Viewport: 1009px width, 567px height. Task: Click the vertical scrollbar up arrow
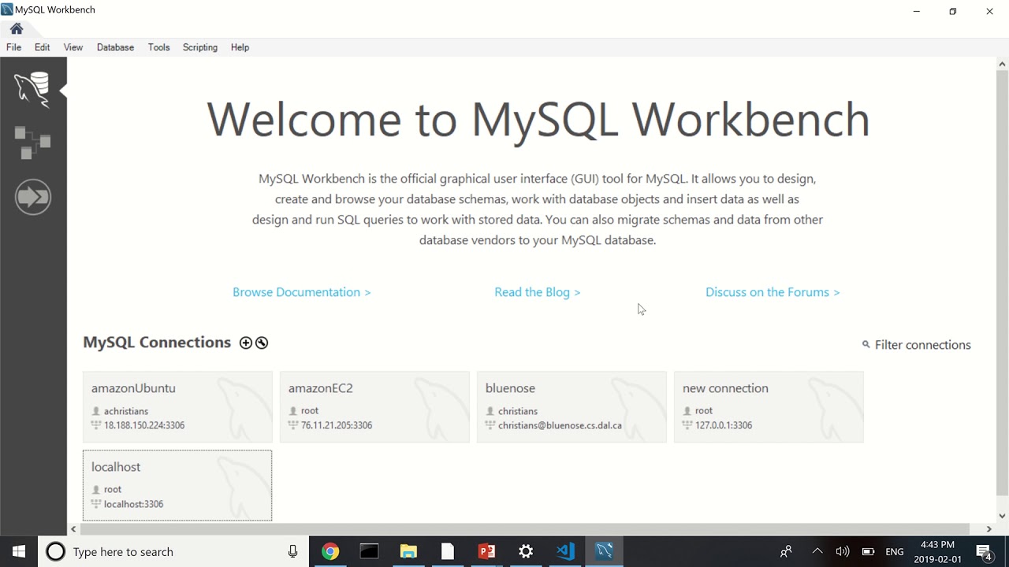click(1002, 64)
